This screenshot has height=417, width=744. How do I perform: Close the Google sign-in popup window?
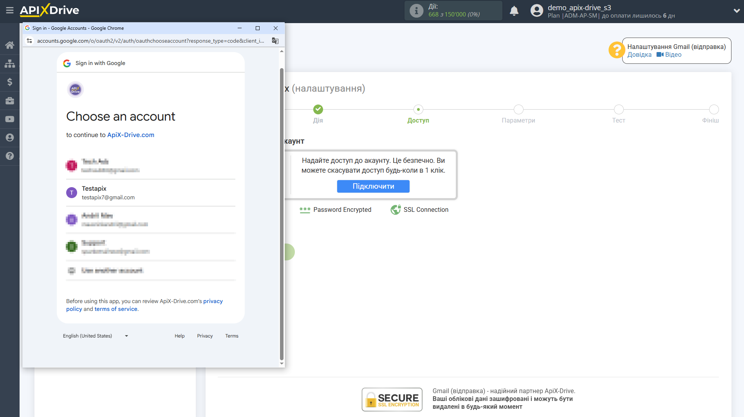click(276, 28)
